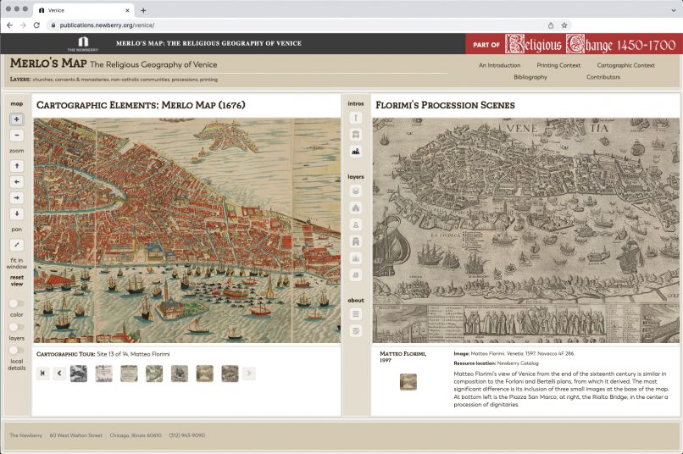Screen dimensions: 683x454
Task: Click the Newberry Catalog resource link
Action: pos(519,363)
